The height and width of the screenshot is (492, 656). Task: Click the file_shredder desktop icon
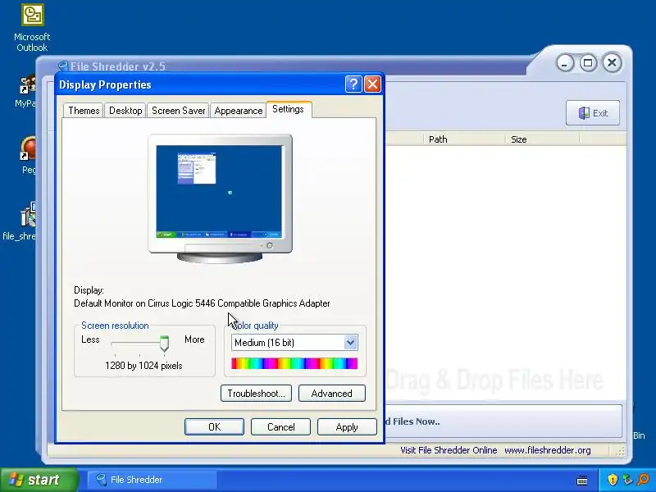(x=20, y=221)
